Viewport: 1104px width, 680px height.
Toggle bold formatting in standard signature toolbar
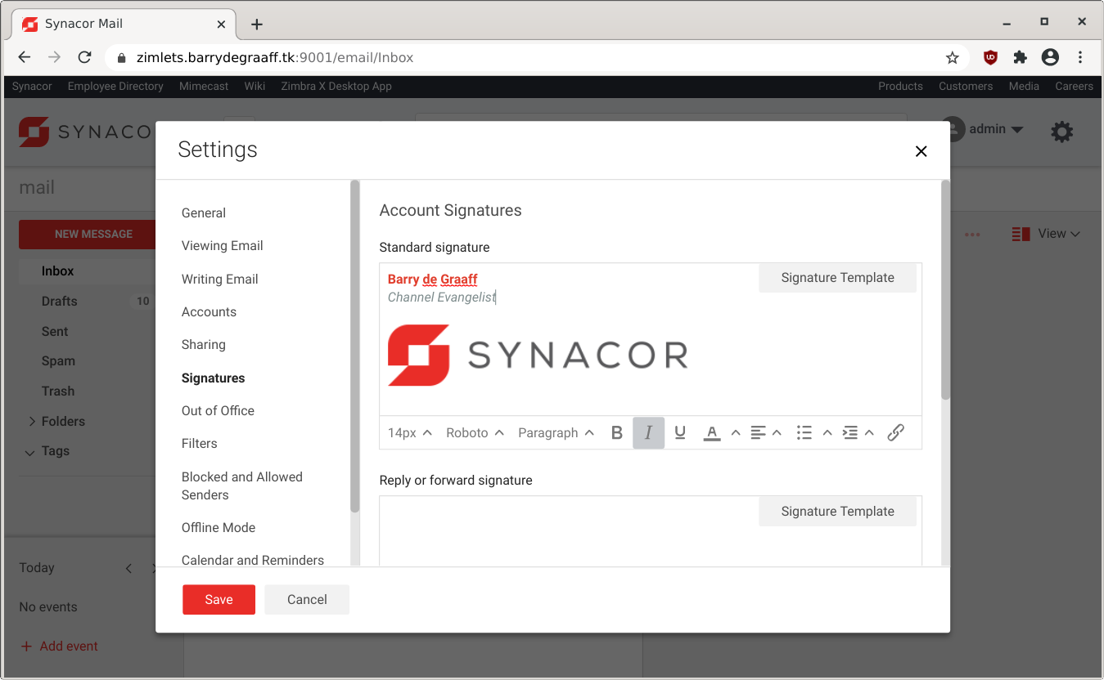[617, 433]
